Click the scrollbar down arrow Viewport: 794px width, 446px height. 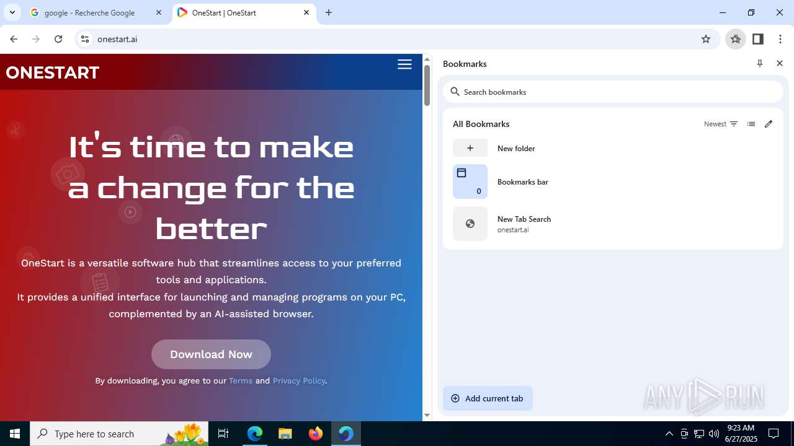pos(427,416)
